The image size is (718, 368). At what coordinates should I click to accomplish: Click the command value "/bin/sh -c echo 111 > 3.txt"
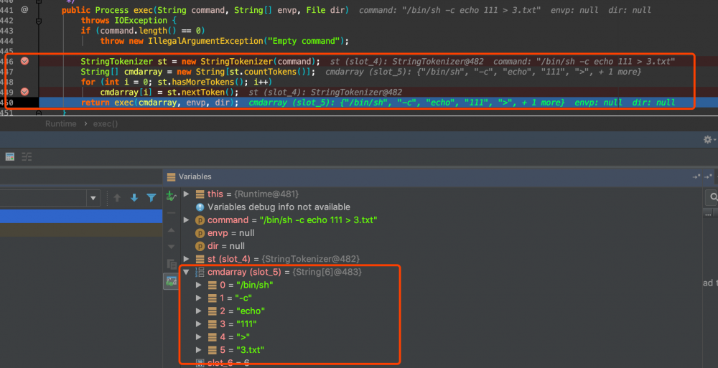point(318,220)
